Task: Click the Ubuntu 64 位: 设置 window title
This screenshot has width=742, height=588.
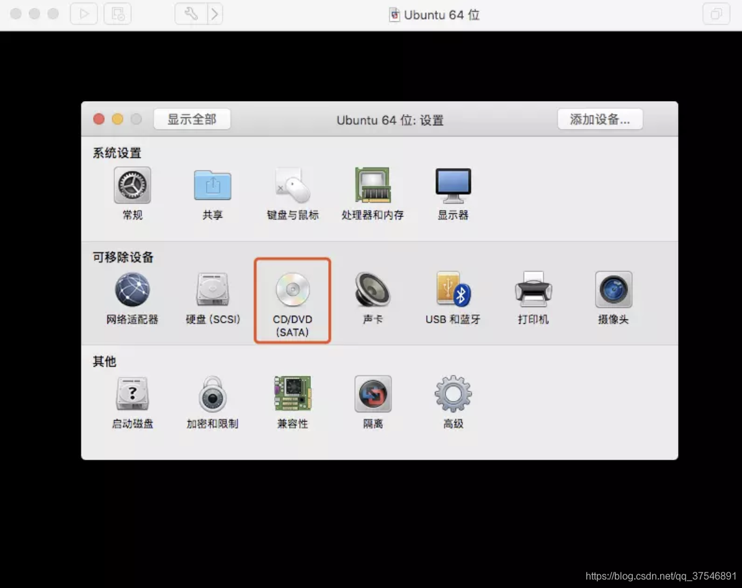Action: point(390,120)
